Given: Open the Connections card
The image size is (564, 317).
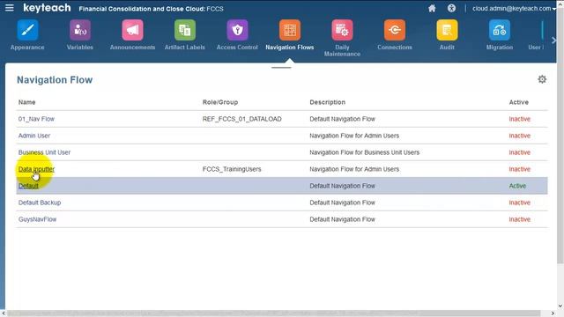Looking at the screenshot, I should [395, 35].
